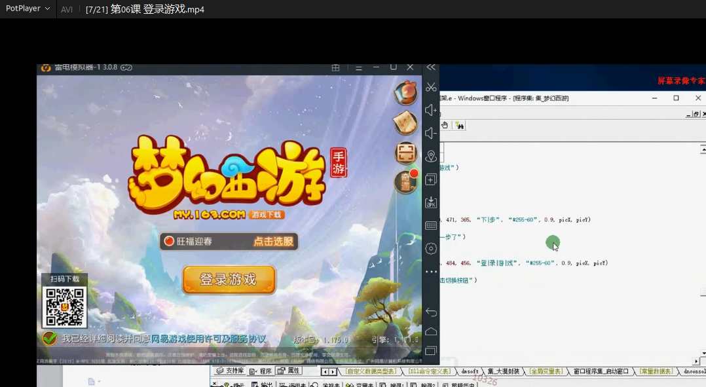The image size is (706, 387).
Task: Collapse the emulator side toolbar with double chevron
Action: tap(431, 67)
